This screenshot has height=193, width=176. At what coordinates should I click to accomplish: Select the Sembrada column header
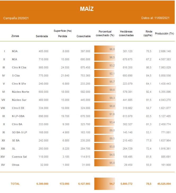(x=42, y=36)
